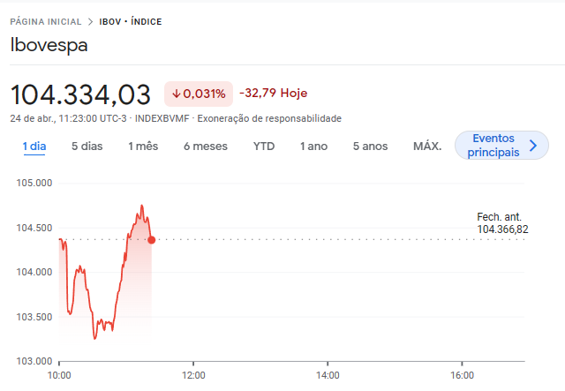
Task: Click the red down arrow percentage badge
Action: [x=199, y=93]
